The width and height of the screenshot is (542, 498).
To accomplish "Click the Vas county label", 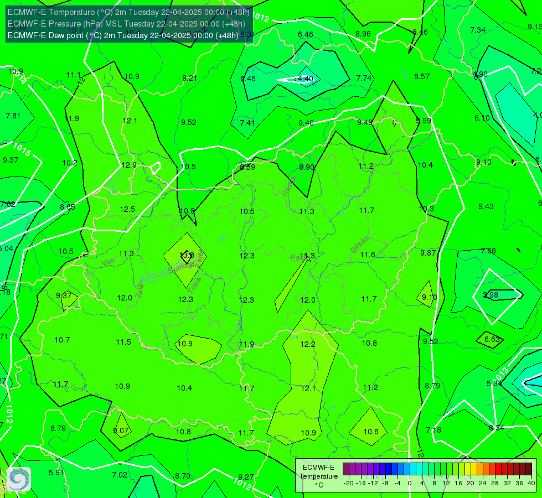I will [x=108, y=263].
